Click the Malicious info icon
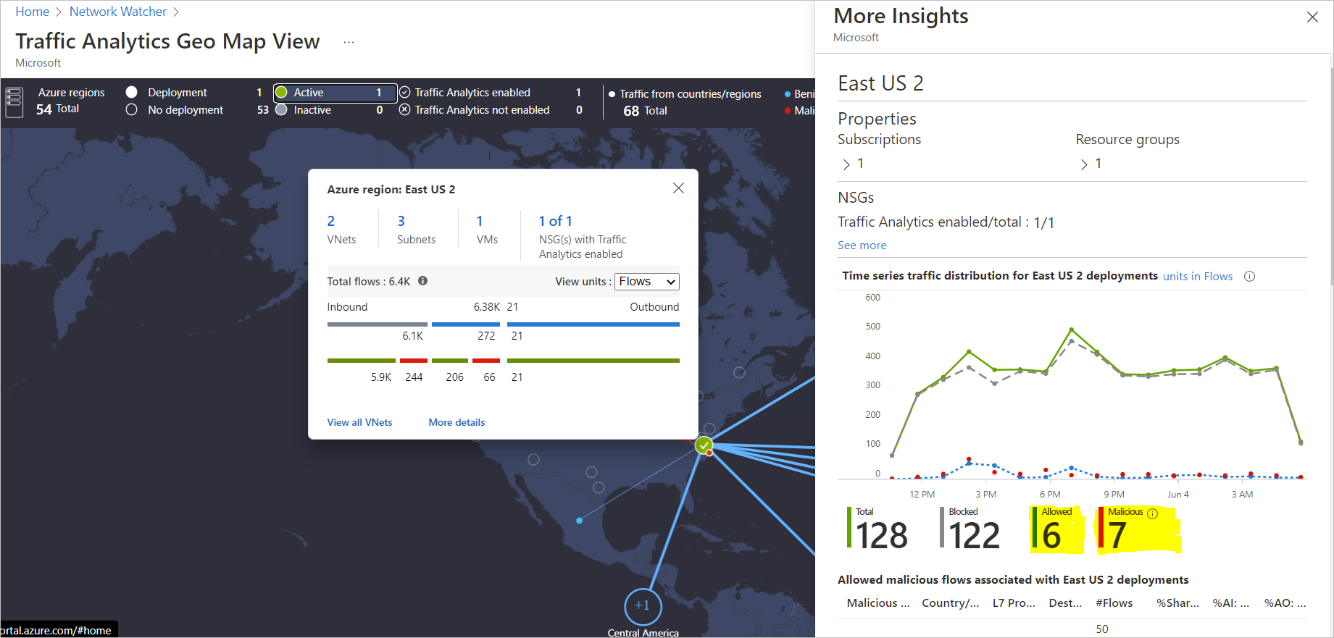This screenshot has width=1334, height=638. pos(1153,513)
